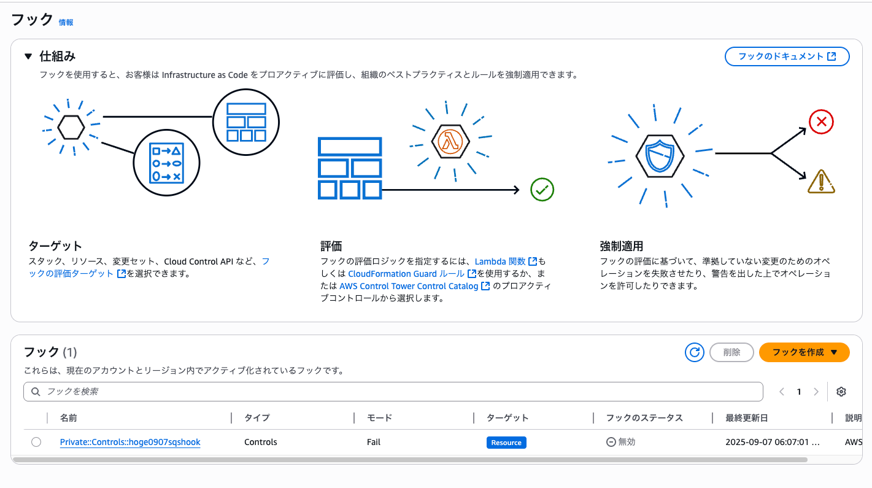The height and width of the screenshot is (488, 872).
Task: Click the circled grid icon in ターゲット illustration
Action: [245, 122]
